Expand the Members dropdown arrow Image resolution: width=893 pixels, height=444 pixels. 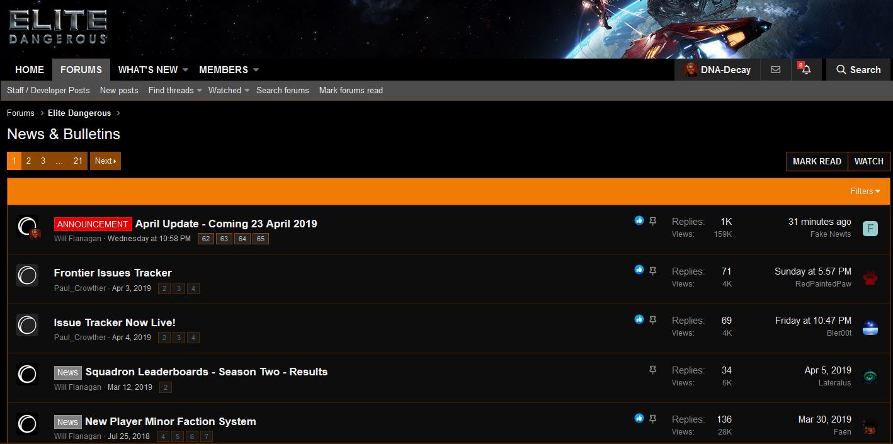point(256,70)
